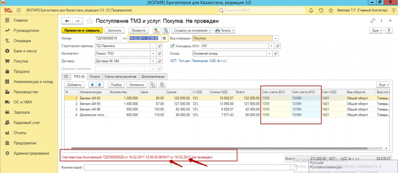The height and width of the screenshot is (173, 398).
Task: Open the Создать на основании dropdown
Action: 192,30
